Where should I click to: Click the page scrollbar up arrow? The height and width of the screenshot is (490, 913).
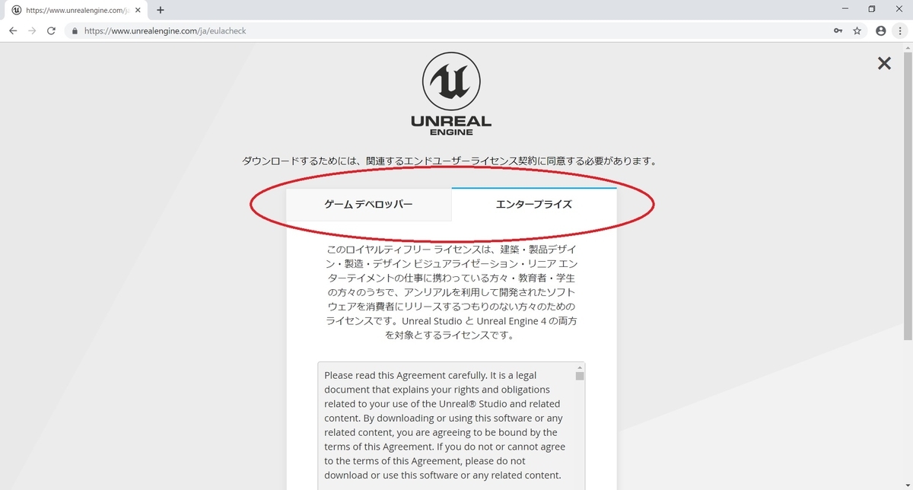[x=907, y=46]
